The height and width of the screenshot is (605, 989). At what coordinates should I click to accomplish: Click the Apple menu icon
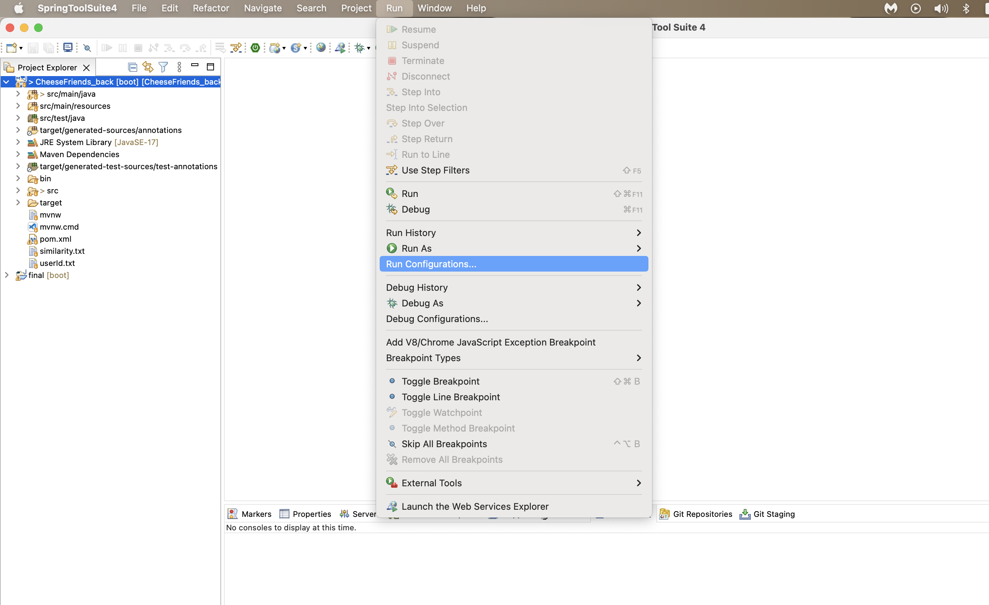[x=19, y=8]
